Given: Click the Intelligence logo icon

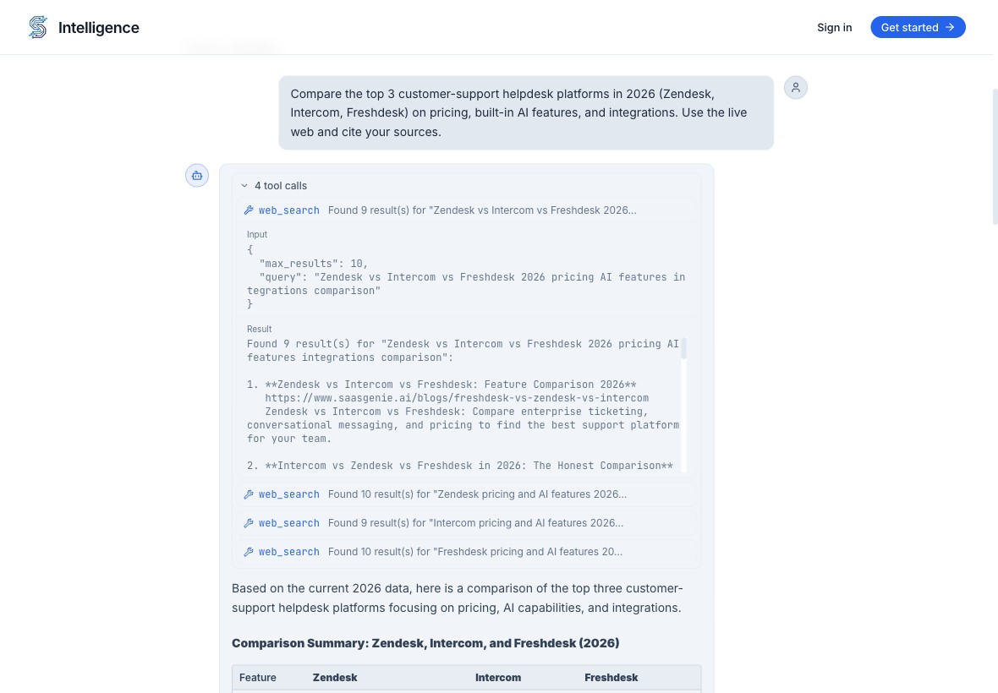Looking at the screenshot, I should coord(38,27).
